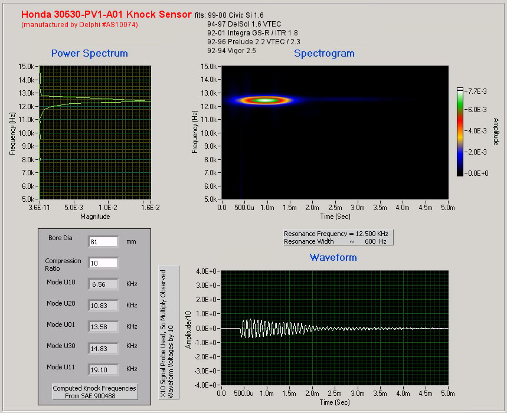Click the "Mode U01" label
The image size is (507, 413).
pos(61,324)
